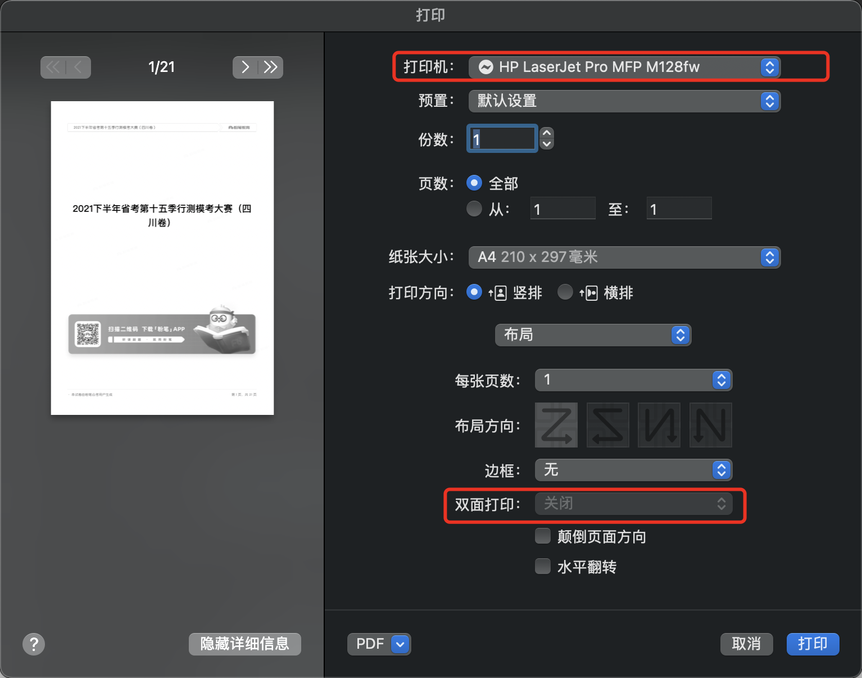This screenshot has height=678, width=862.
Task: Enable the 颠倒页面方向 checkbox
Action: 543,536
